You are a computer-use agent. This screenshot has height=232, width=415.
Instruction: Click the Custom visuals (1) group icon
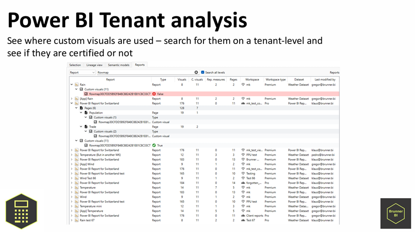point(91,117)
